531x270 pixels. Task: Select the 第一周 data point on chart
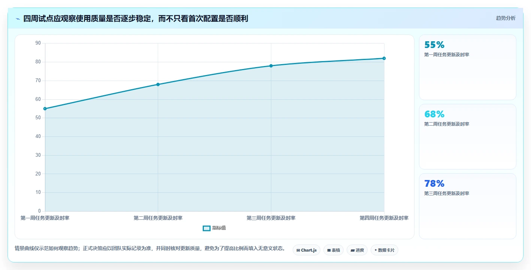45,109
